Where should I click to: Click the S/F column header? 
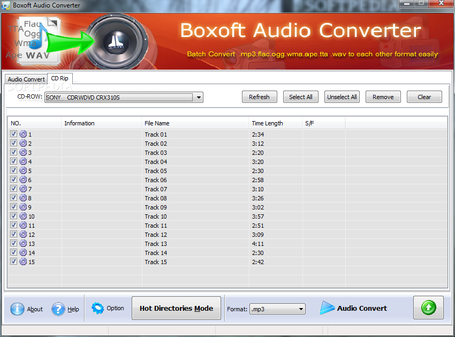(323, 123)
